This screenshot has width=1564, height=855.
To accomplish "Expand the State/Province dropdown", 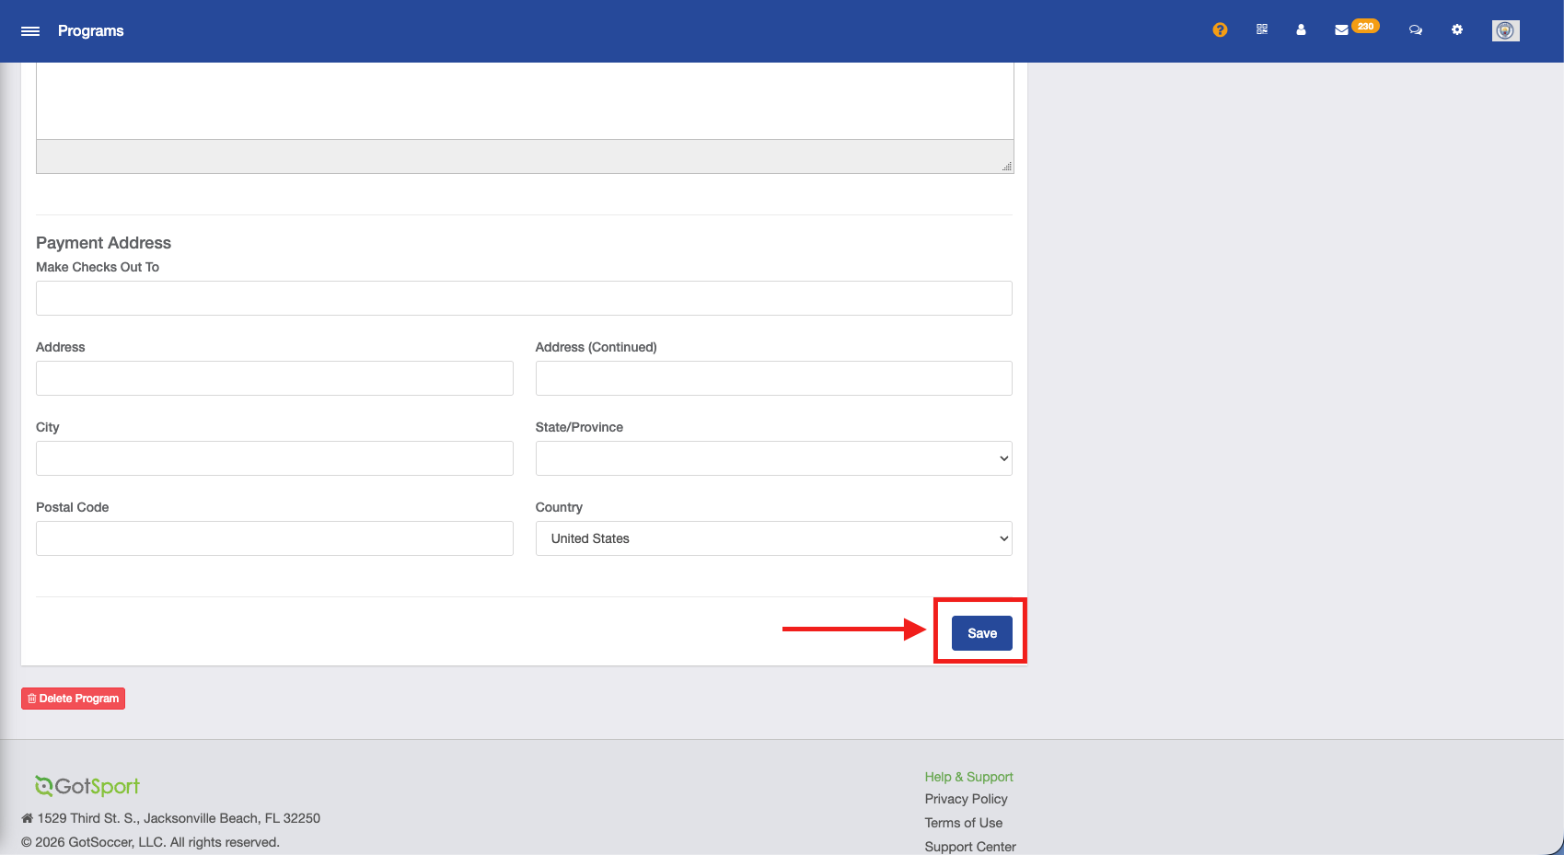I will pyautogui.click(x=773, y=458).
